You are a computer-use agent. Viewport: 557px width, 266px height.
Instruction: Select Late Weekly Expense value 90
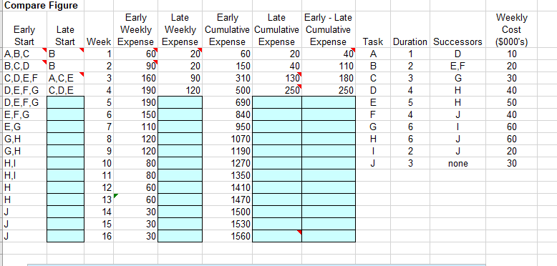(x=180, y=78)
